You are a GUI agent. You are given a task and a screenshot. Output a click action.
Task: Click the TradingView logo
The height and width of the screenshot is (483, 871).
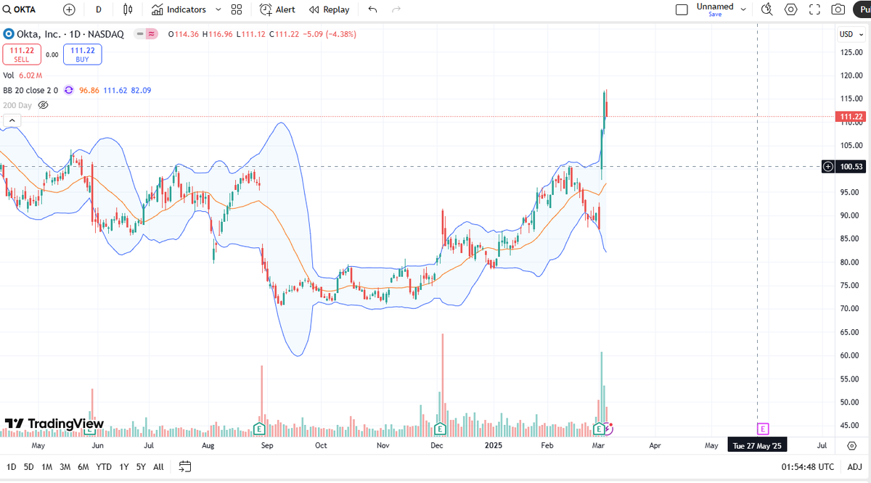[x=55, y=424]
